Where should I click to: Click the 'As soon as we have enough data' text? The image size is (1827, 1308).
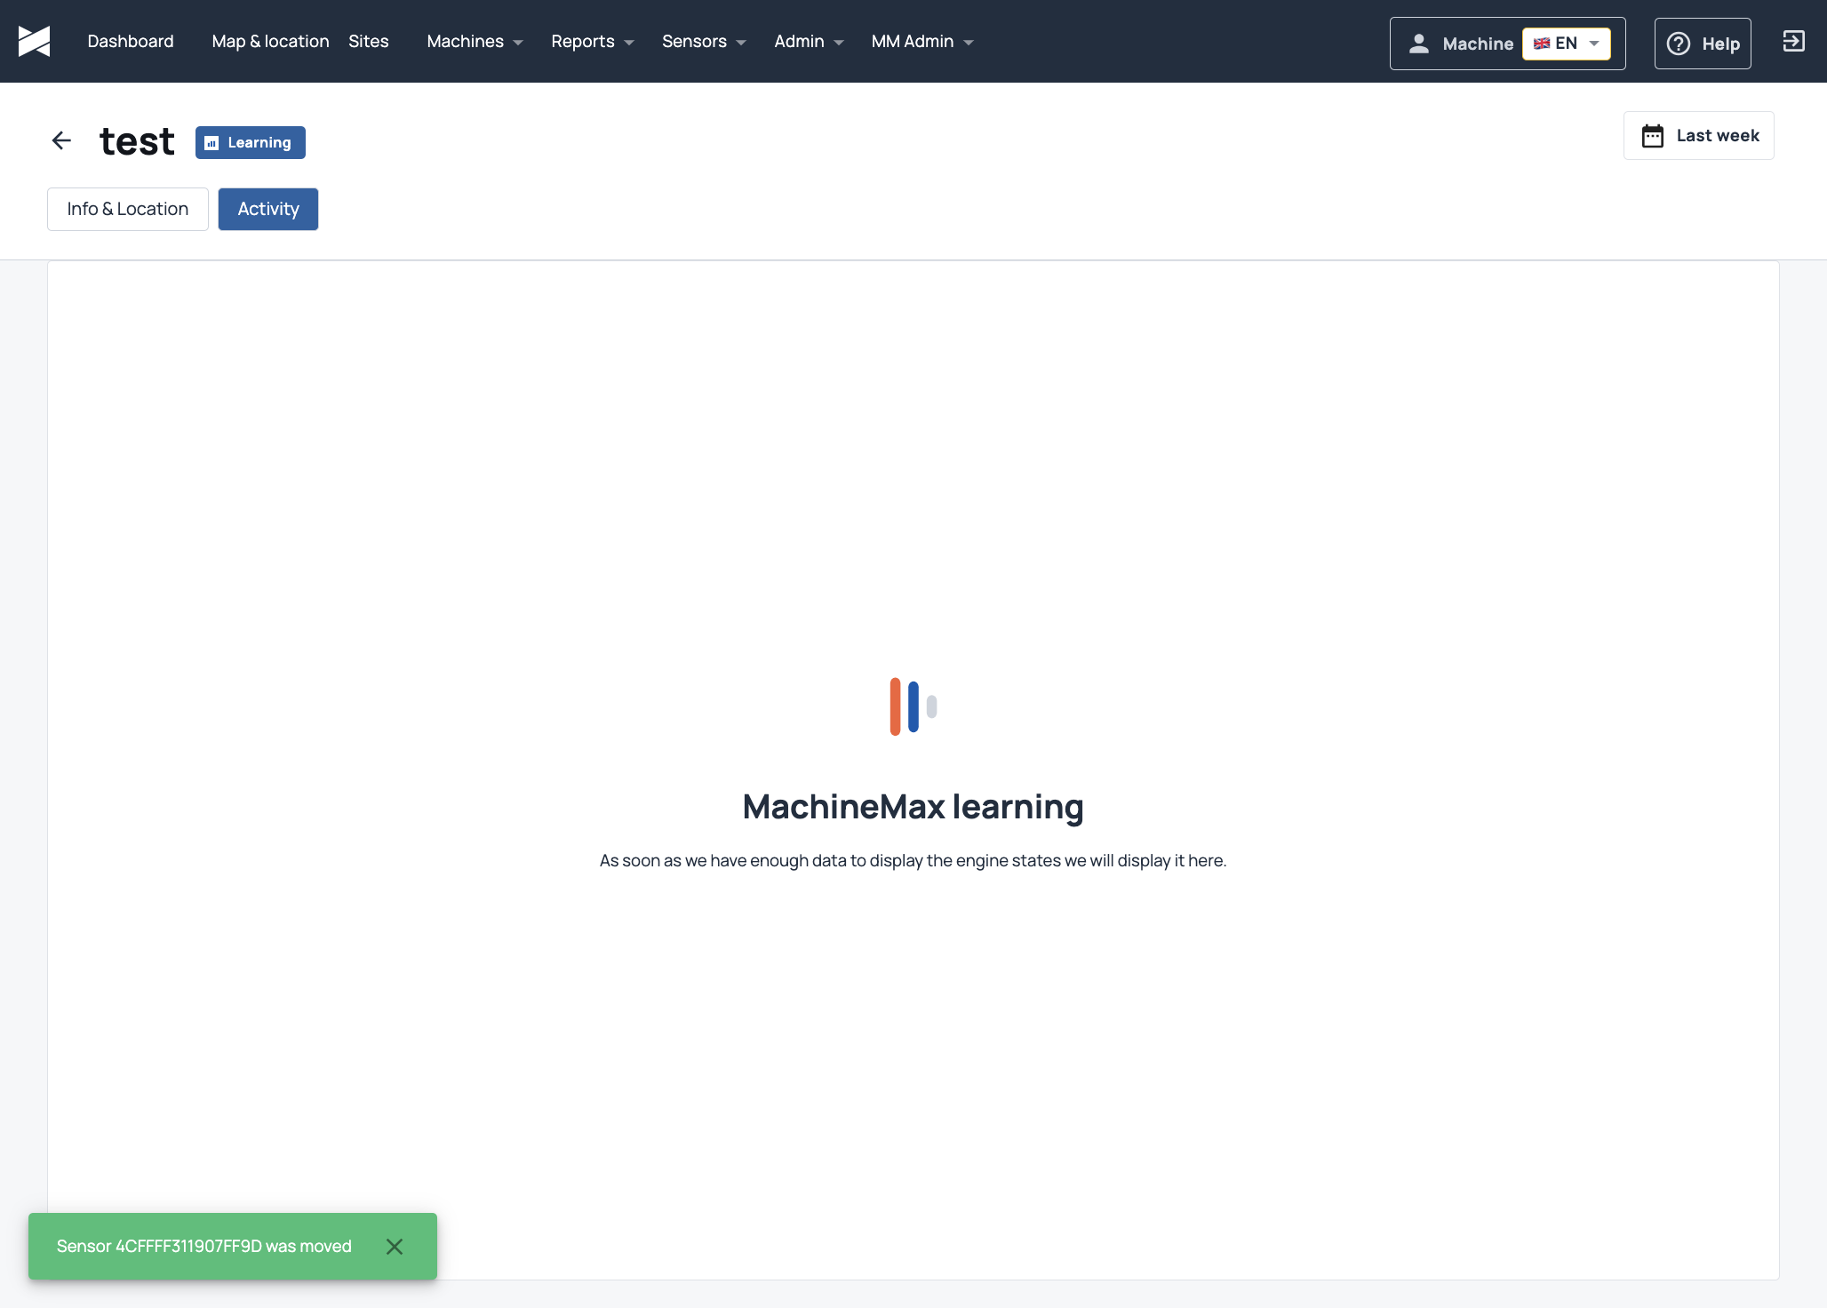[x=913, y=860]
